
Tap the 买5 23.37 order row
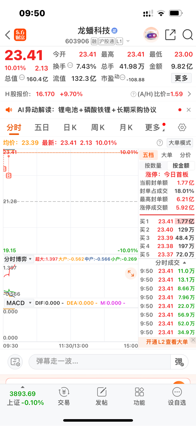pyautogui.click(x=167, y=254)
